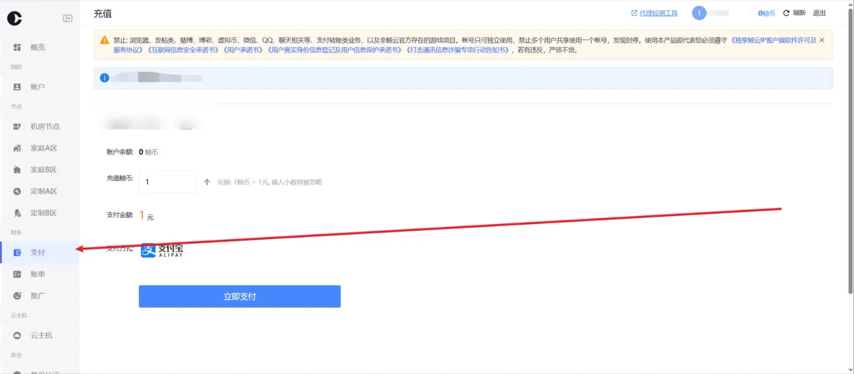Click the user avatar circle
The image size is (854, 374).
(699, 13)
